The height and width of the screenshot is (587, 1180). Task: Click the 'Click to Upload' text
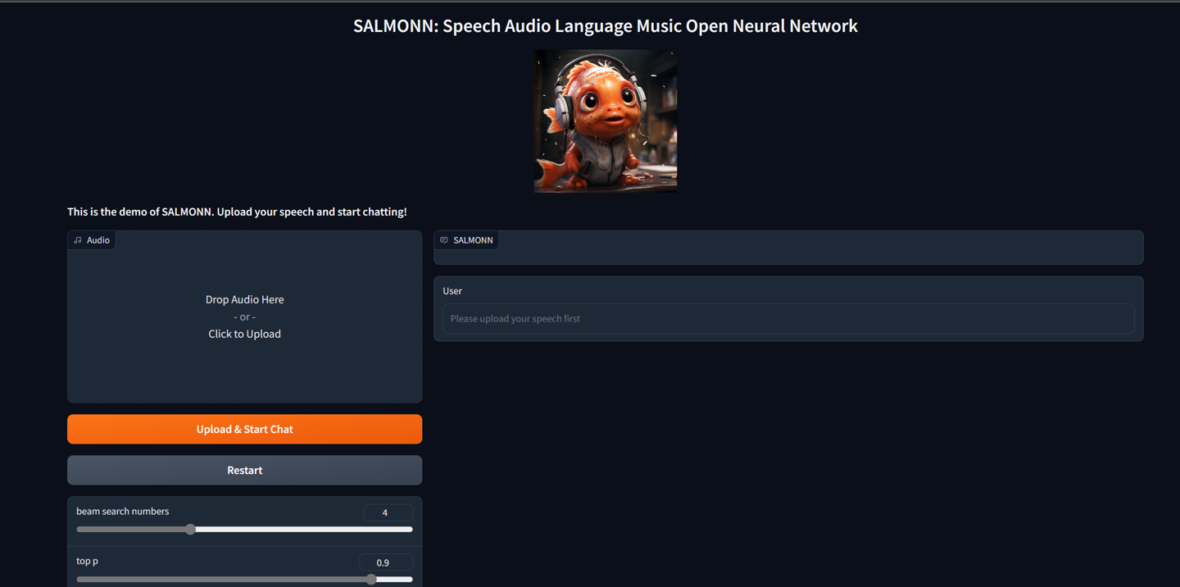[244, 334]
